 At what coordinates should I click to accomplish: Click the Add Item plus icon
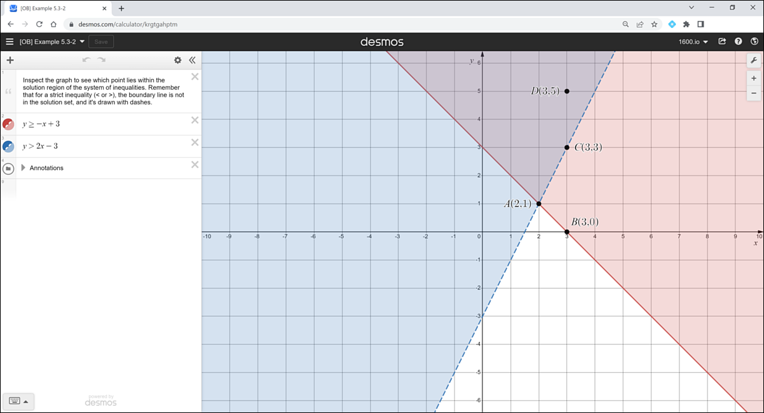tap(10, 60)
